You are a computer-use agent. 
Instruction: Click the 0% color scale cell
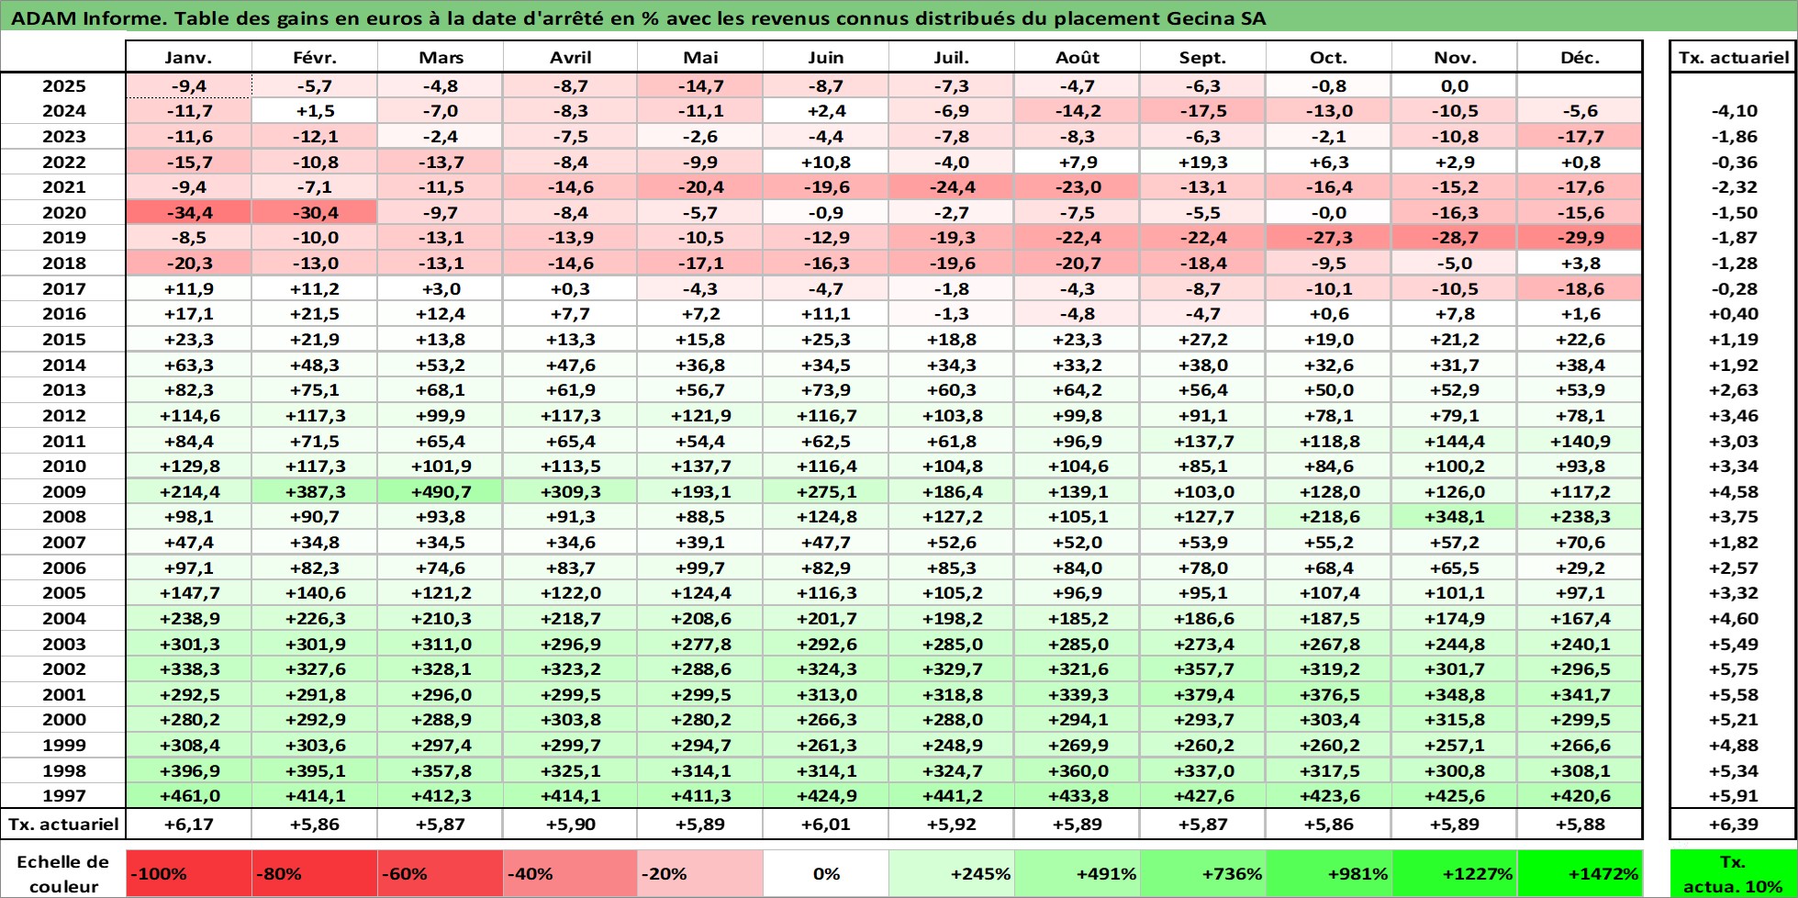point(825,873)
